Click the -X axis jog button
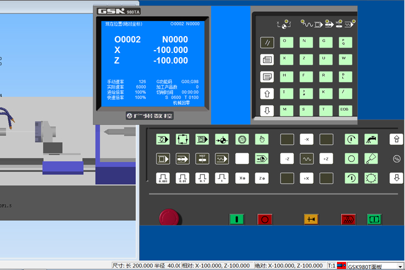Screen dimensions: 405x270 tap(307, 139)
